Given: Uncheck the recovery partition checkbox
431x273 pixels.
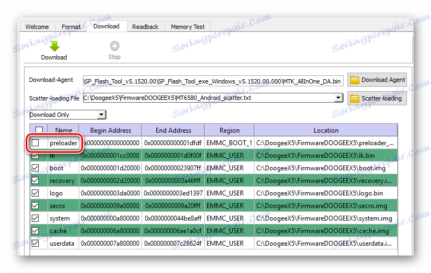Looking at the screenshot, I should 35,180.
